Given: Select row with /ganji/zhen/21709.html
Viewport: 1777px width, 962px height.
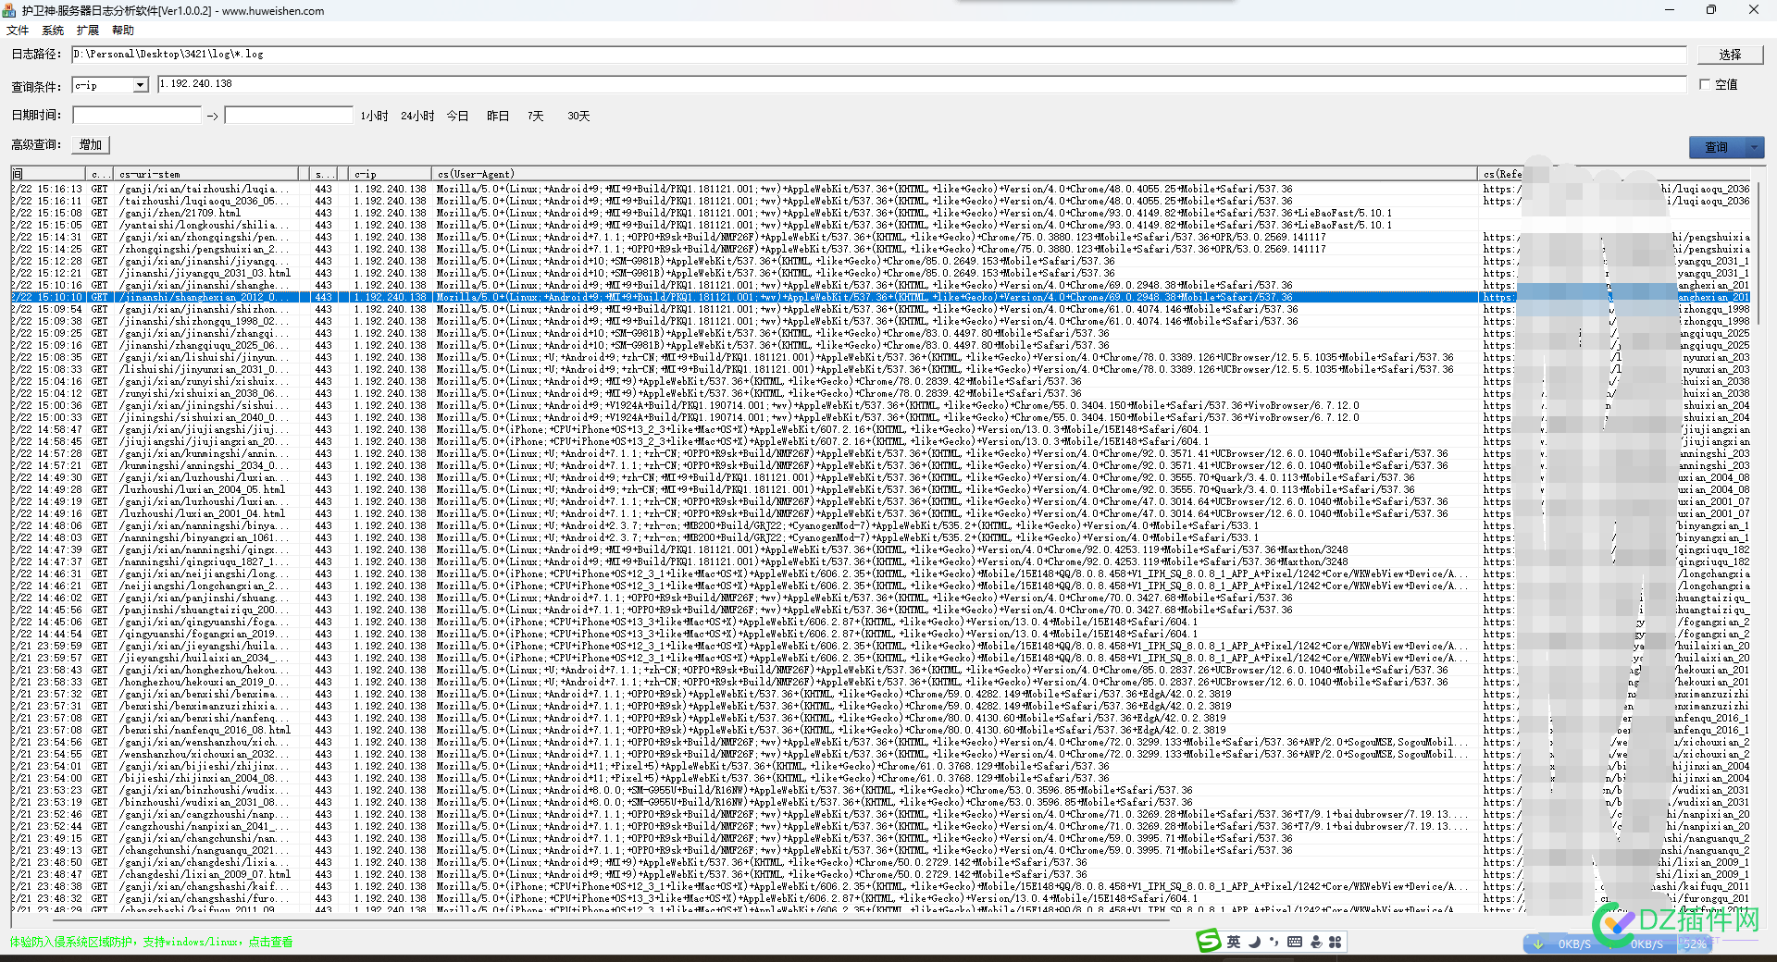Looking at the screenshot, I should [x=880, y=213].
